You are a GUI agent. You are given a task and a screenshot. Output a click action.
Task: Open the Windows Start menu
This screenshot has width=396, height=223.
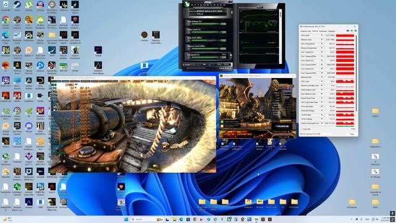point(126,219)
